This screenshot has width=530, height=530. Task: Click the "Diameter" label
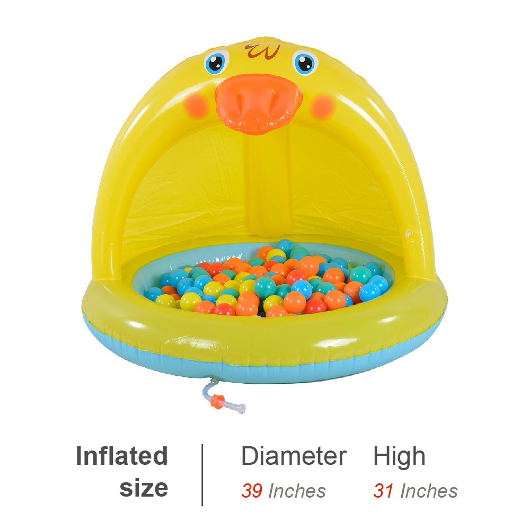pos(294,456)
